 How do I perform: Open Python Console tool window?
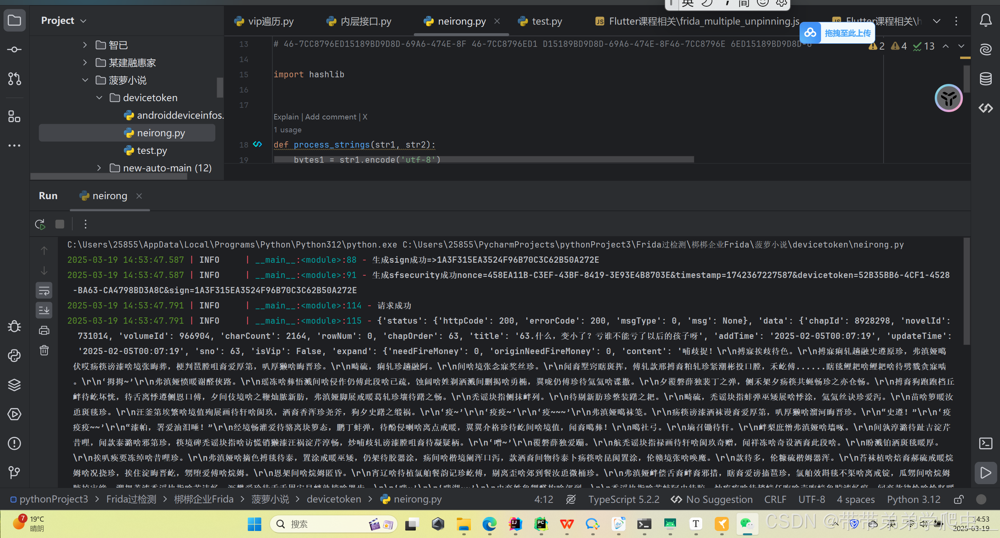point(14,356)
